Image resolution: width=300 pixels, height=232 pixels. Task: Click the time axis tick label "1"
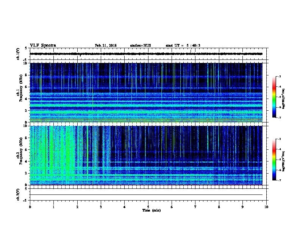[x=53, y=207]
